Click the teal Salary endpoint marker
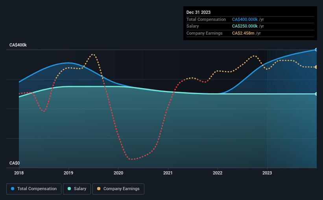 tap(316, 94)
